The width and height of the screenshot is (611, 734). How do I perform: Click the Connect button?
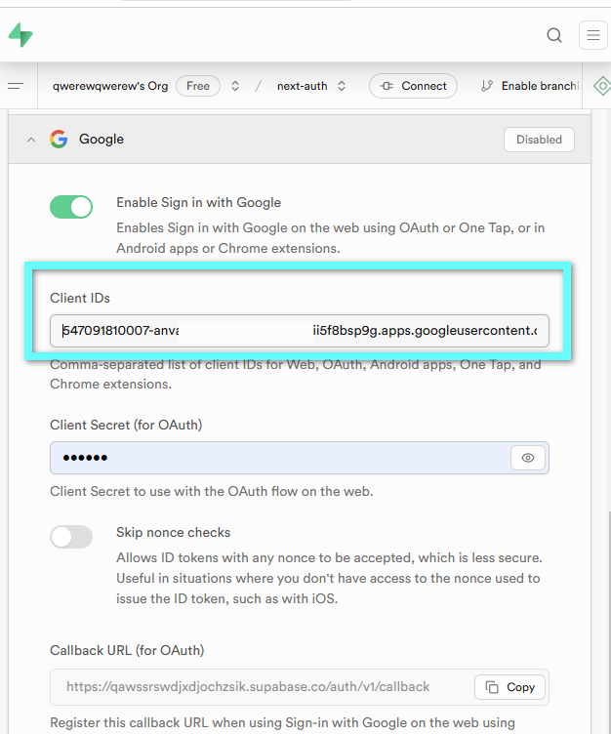(x=413, y=86)
